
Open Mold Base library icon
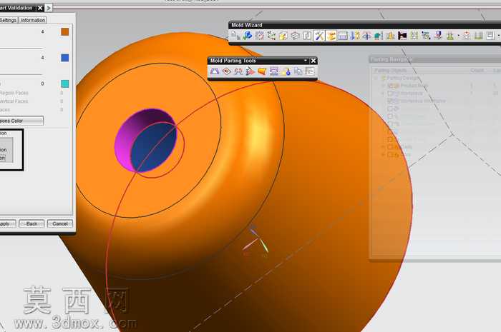click(x=343, y=36)
